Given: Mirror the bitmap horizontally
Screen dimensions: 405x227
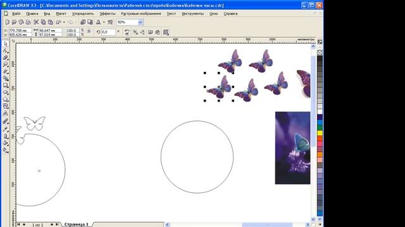Looking at the screenshot, I should coord(127,30).
